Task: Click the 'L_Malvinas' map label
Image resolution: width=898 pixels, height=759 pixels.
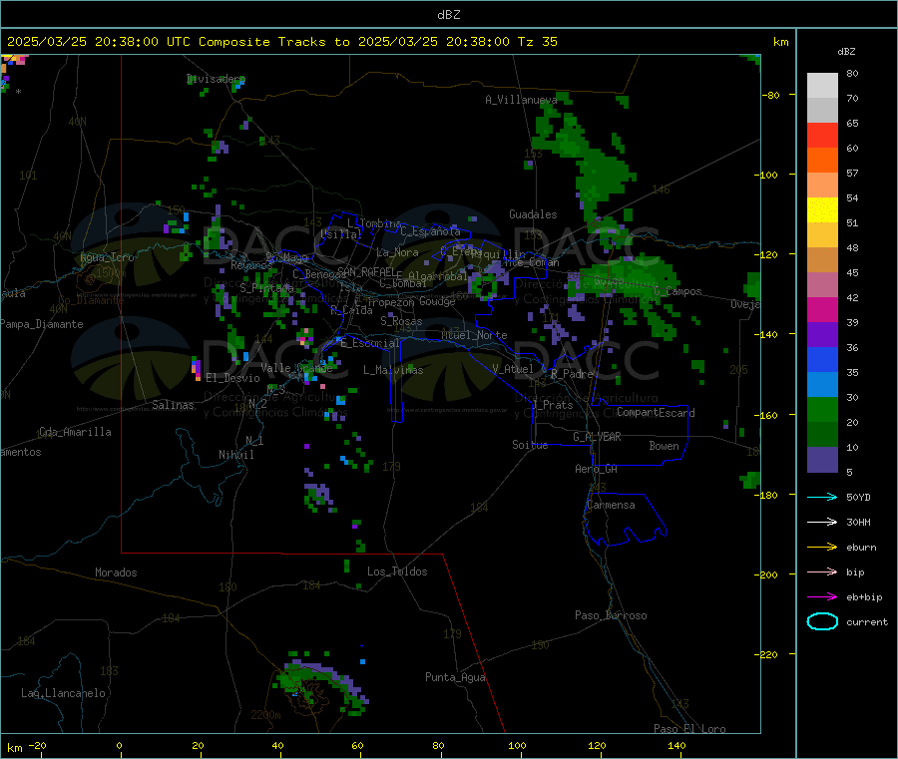Action: [393, 370]
